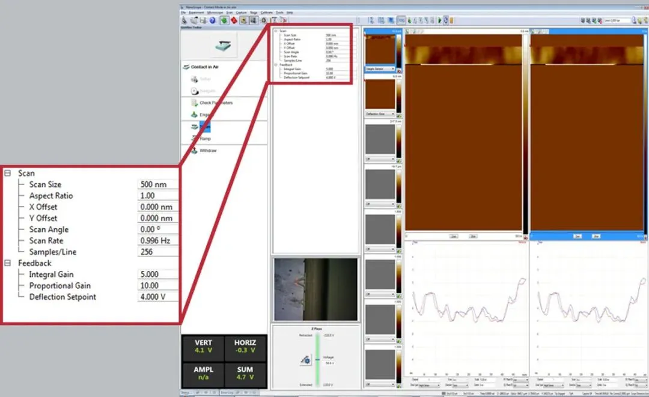This screenshot has width=649, height=397.
Task: Open the Height Sensor channel dropdown
Action: [380, 69]
